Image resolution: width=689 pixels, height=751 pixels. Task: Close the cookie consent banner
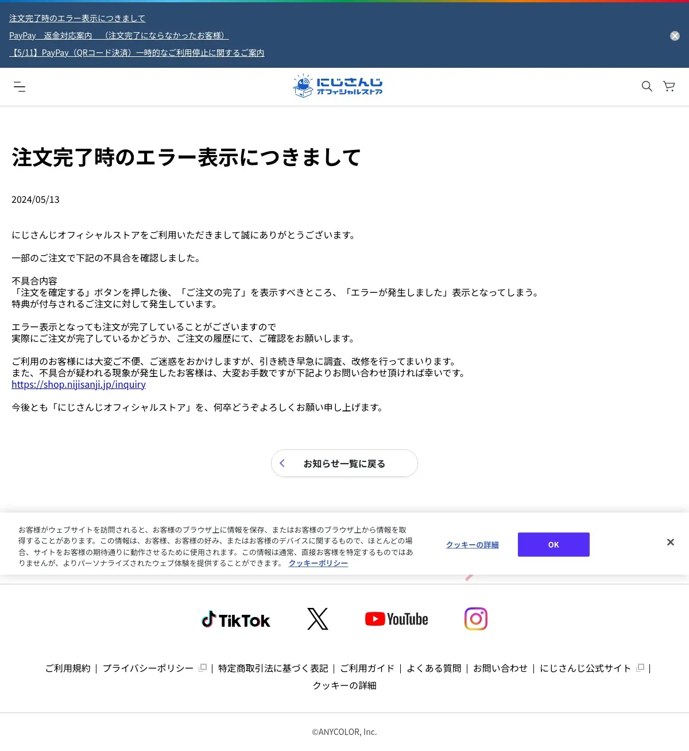670,542
